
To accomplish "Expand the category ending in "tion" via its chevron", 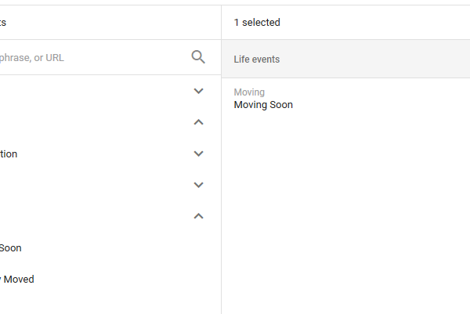I will 198,153.
